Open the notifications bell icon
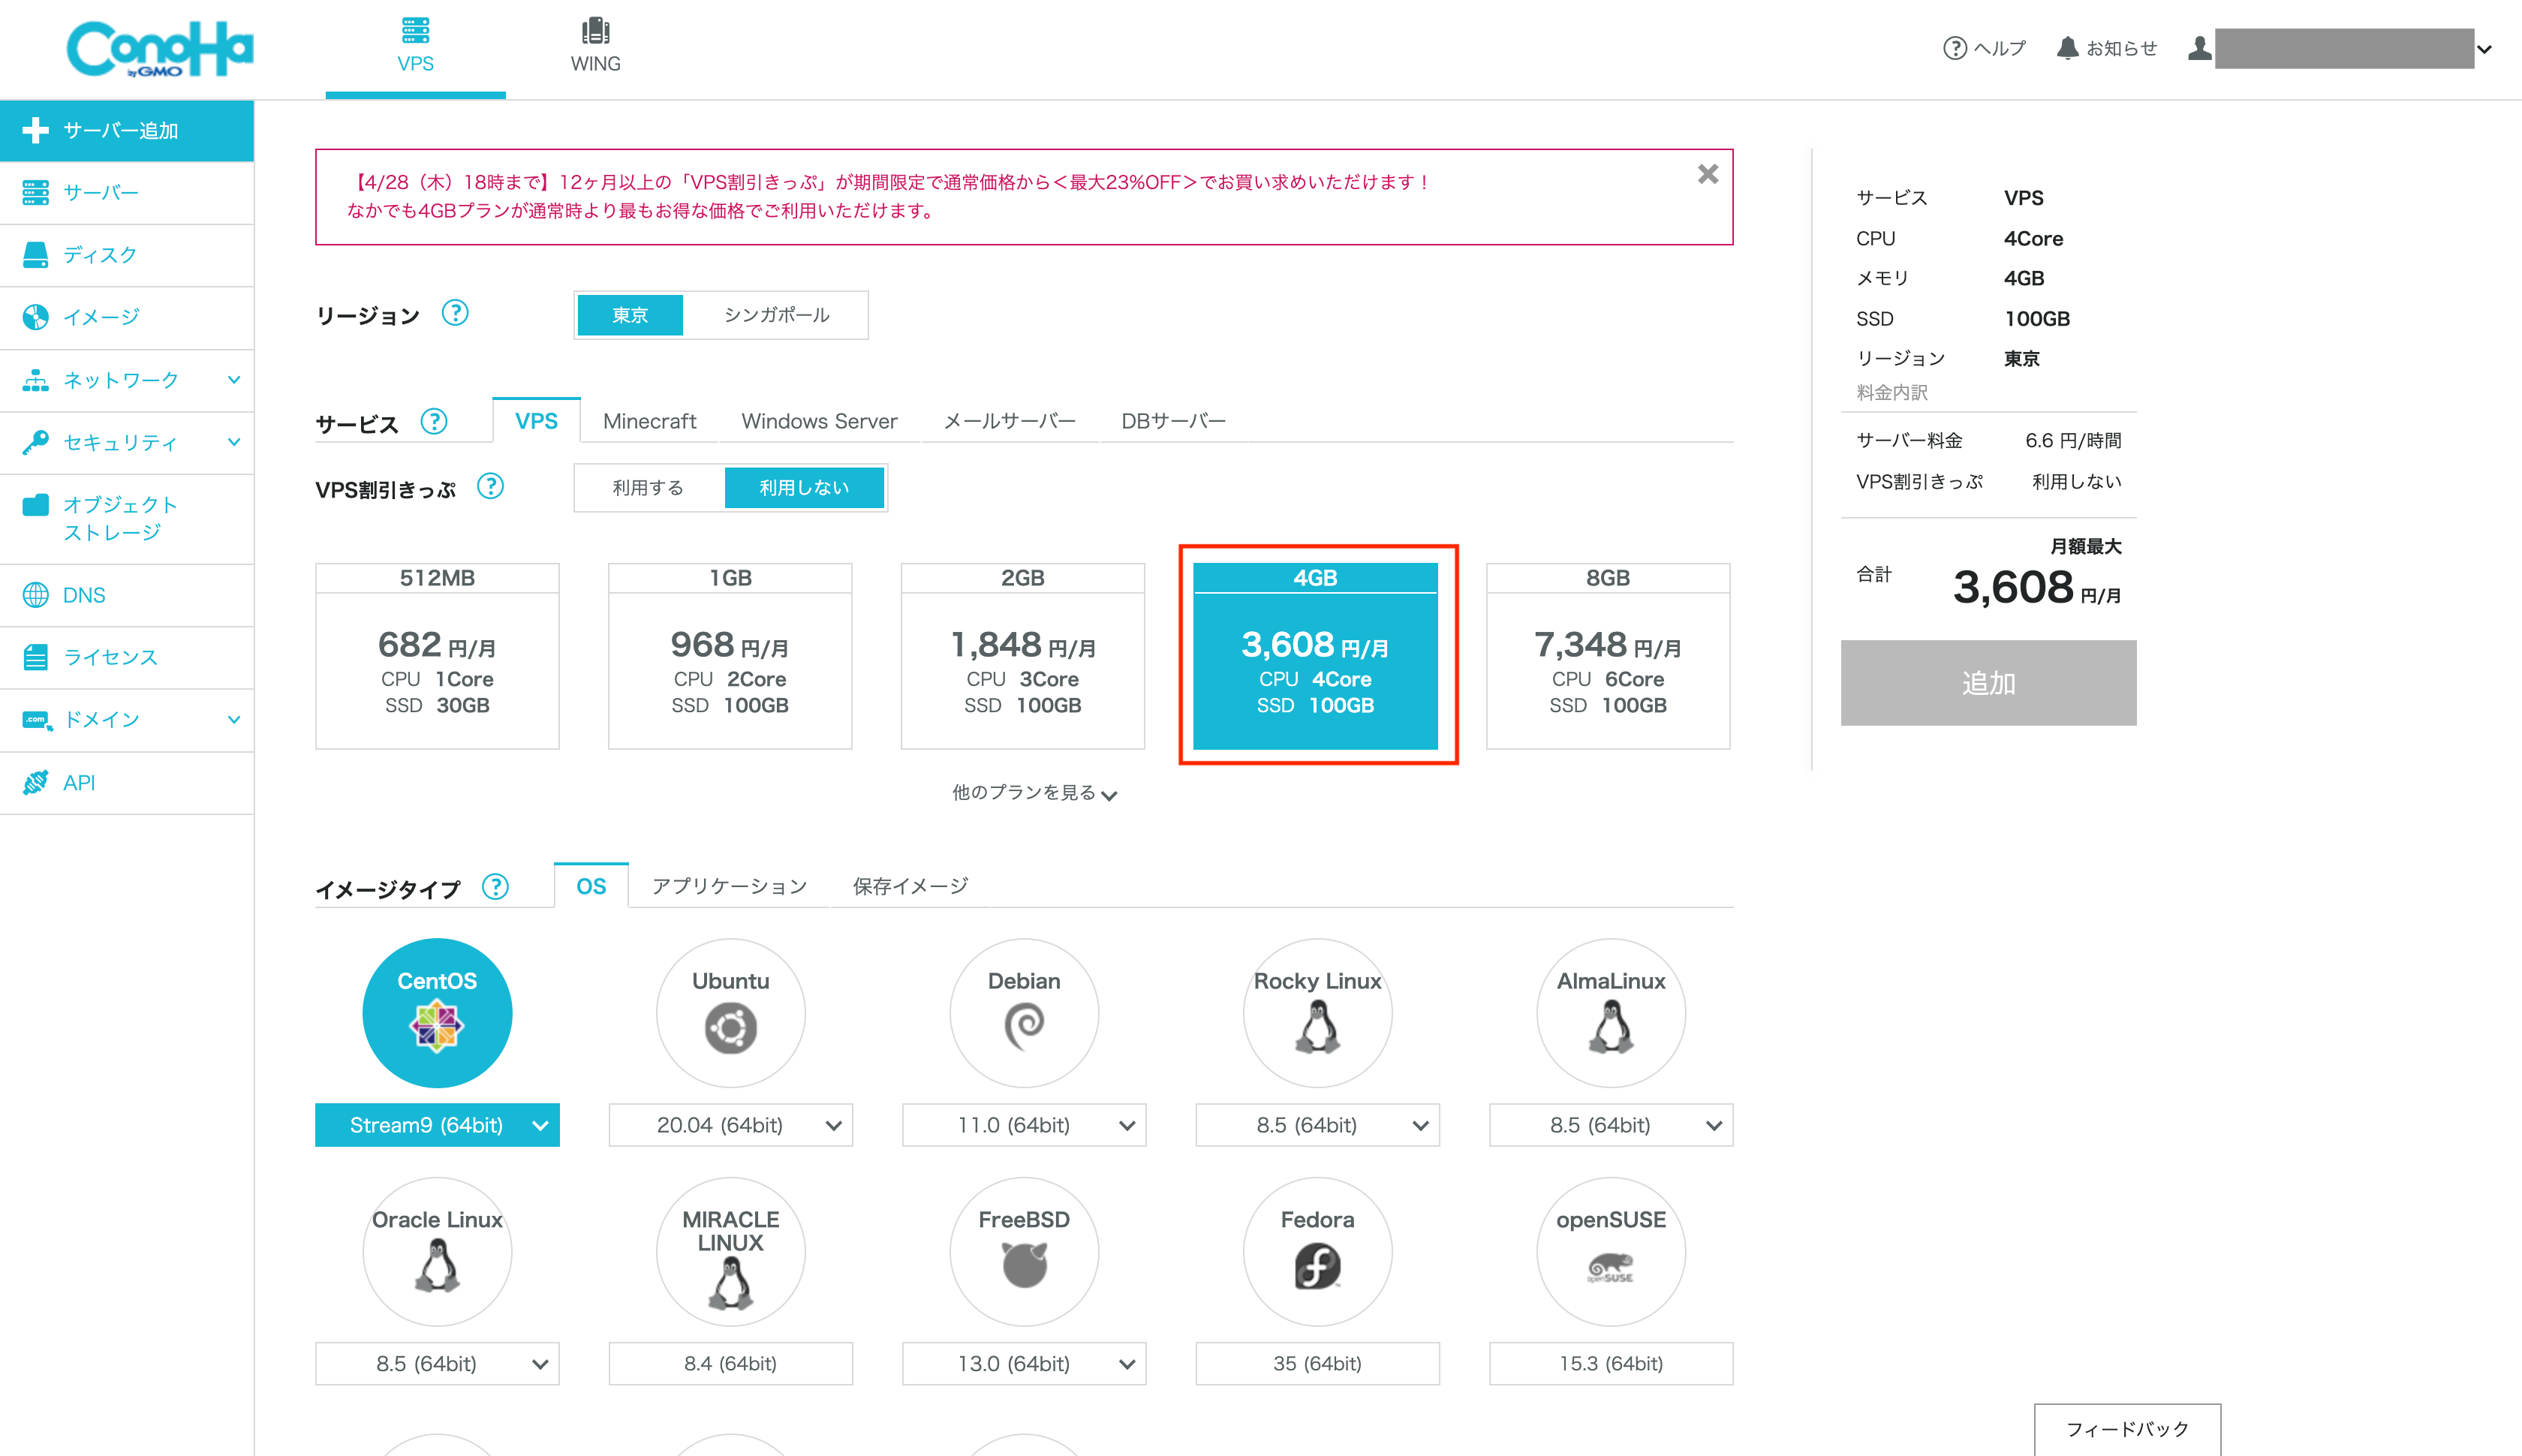Viewport: 2522px width, 1456px height. click(x=2067, y=48)
